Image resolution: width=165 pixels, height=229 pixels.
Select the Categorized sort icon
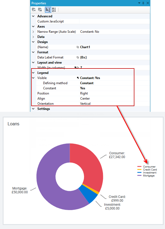(48, 10)
